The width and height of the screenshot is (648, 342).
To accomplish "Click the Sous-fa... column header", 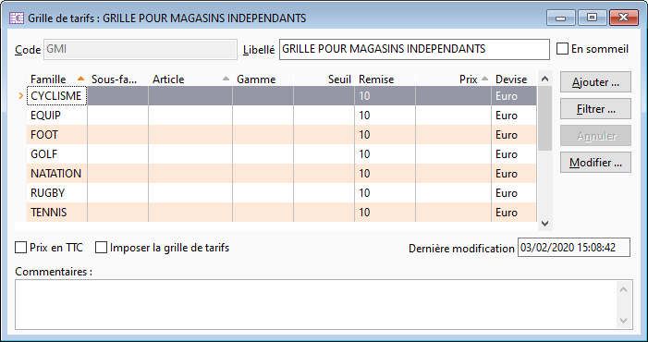I will (117, 79).
